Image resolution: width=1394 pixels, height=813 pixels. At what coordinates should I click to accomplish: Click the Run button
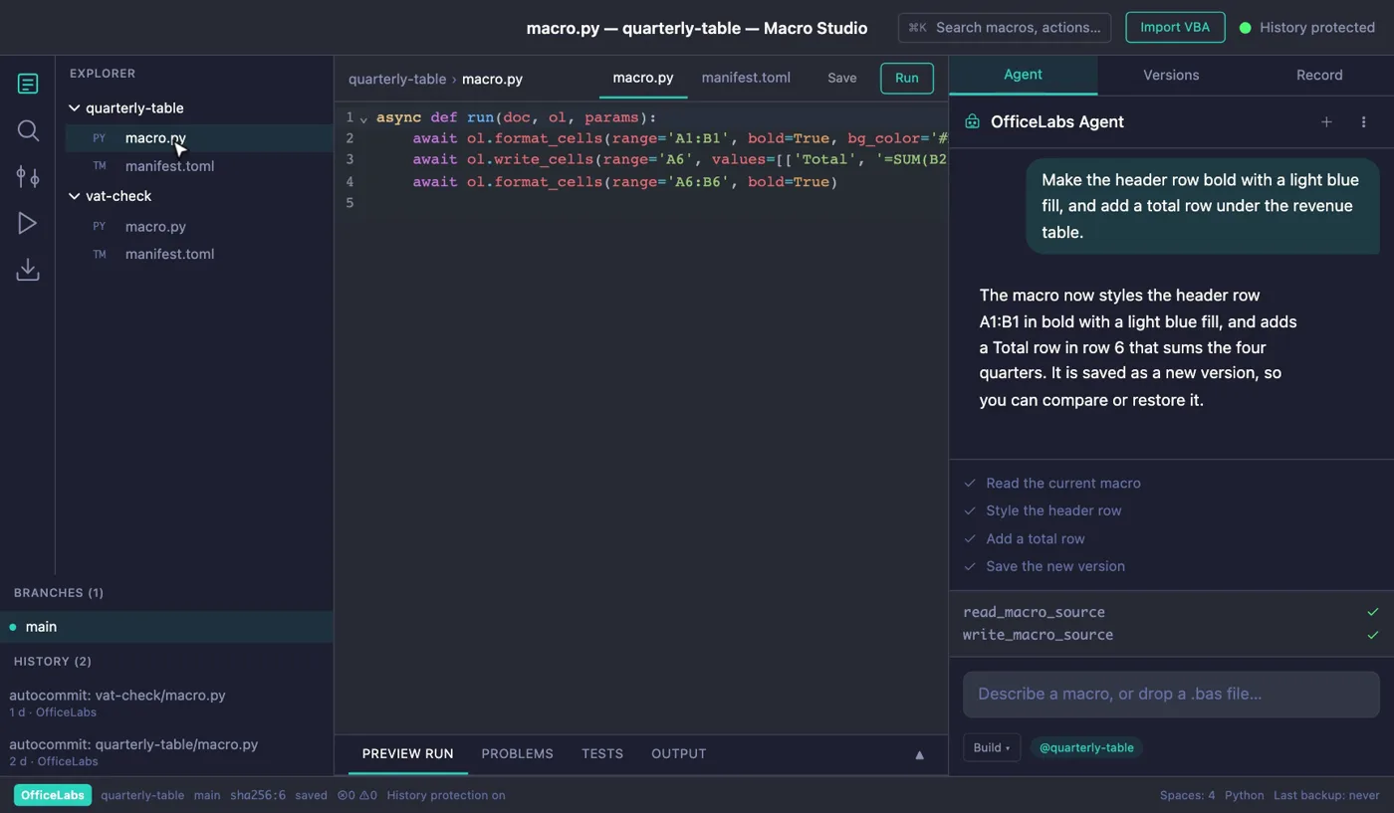(907, 78)
